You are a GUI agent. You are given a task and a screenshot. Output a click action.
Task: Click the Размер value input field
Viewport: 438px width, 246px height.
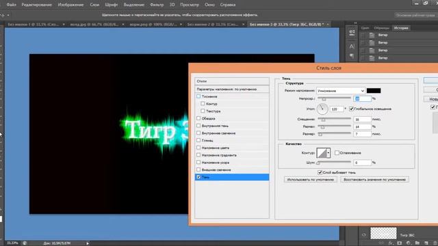[362, 134]
